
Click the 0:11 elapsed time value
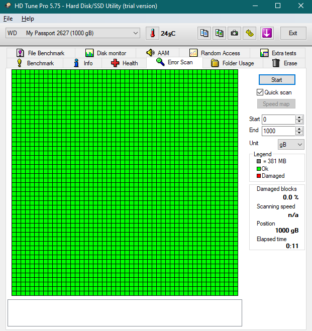[292, 246]
